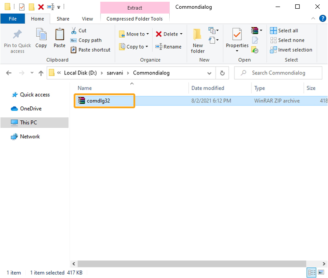The height and width of the screenshot is (278, 328).
Task: Click the Copy ribbon icon
Action: point(41,34)
